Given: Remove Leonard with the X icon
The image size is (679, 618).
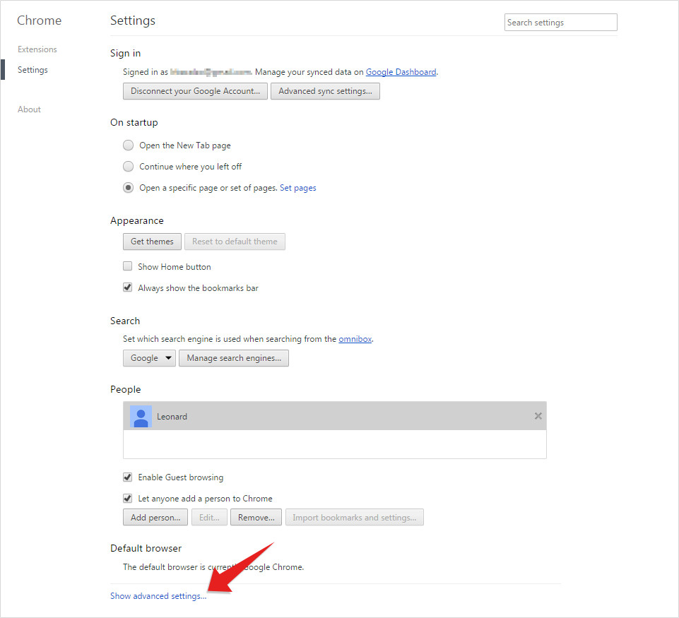Looking at the screenshot, I should (x=538, y=416).
